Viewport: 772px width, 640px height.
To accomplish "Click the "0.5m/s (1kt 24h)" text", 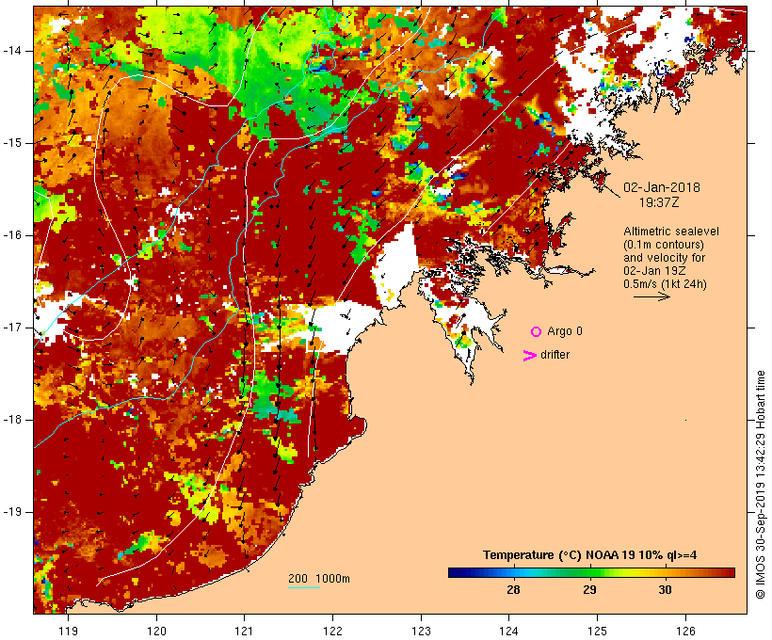I will click(666, 284).
